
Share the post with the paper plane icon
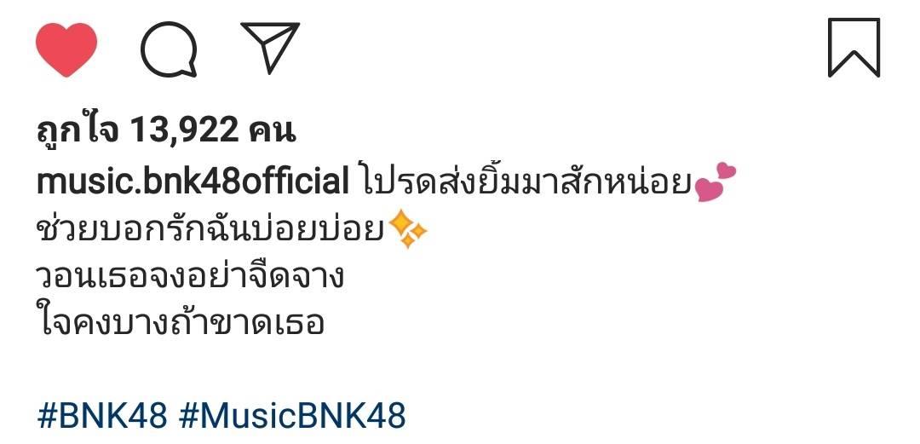click(x=271, y=49)
